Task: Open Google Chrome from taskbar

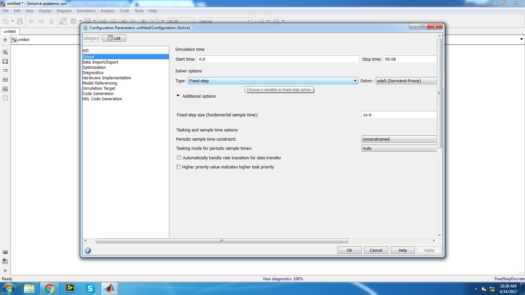Action: pyautogui.click(x=50, y=288)
